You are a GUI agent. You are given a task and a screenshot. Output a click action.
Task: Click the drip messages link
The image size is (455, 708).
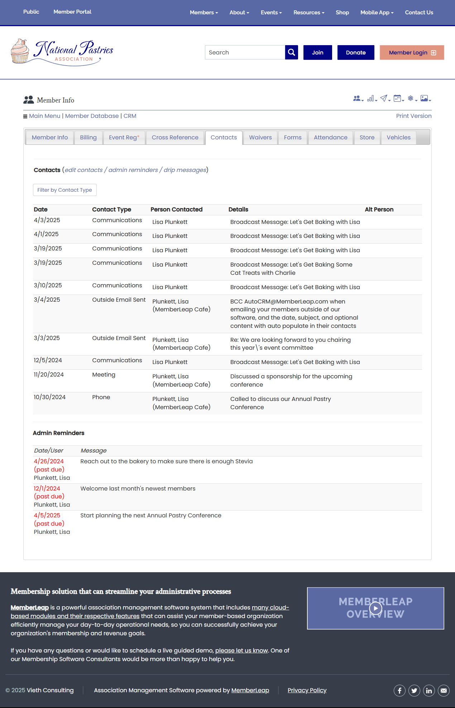pyautogui.click(x=185, y=170)
